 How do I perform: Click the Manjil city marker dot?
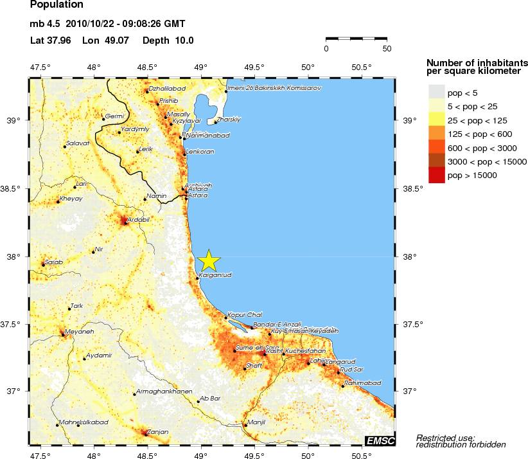tap(245, 425)
